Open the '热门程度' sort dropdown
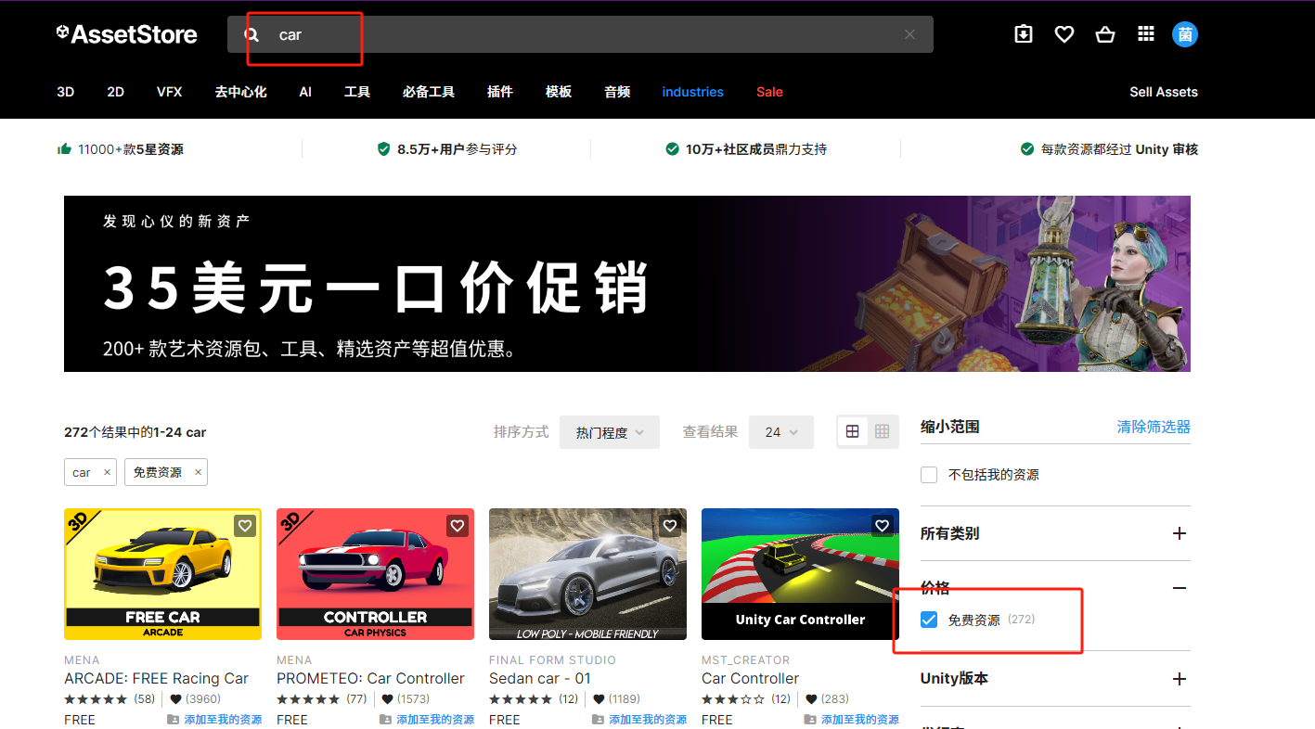Viewport: 1315px width, 729px height. (610, 432)
